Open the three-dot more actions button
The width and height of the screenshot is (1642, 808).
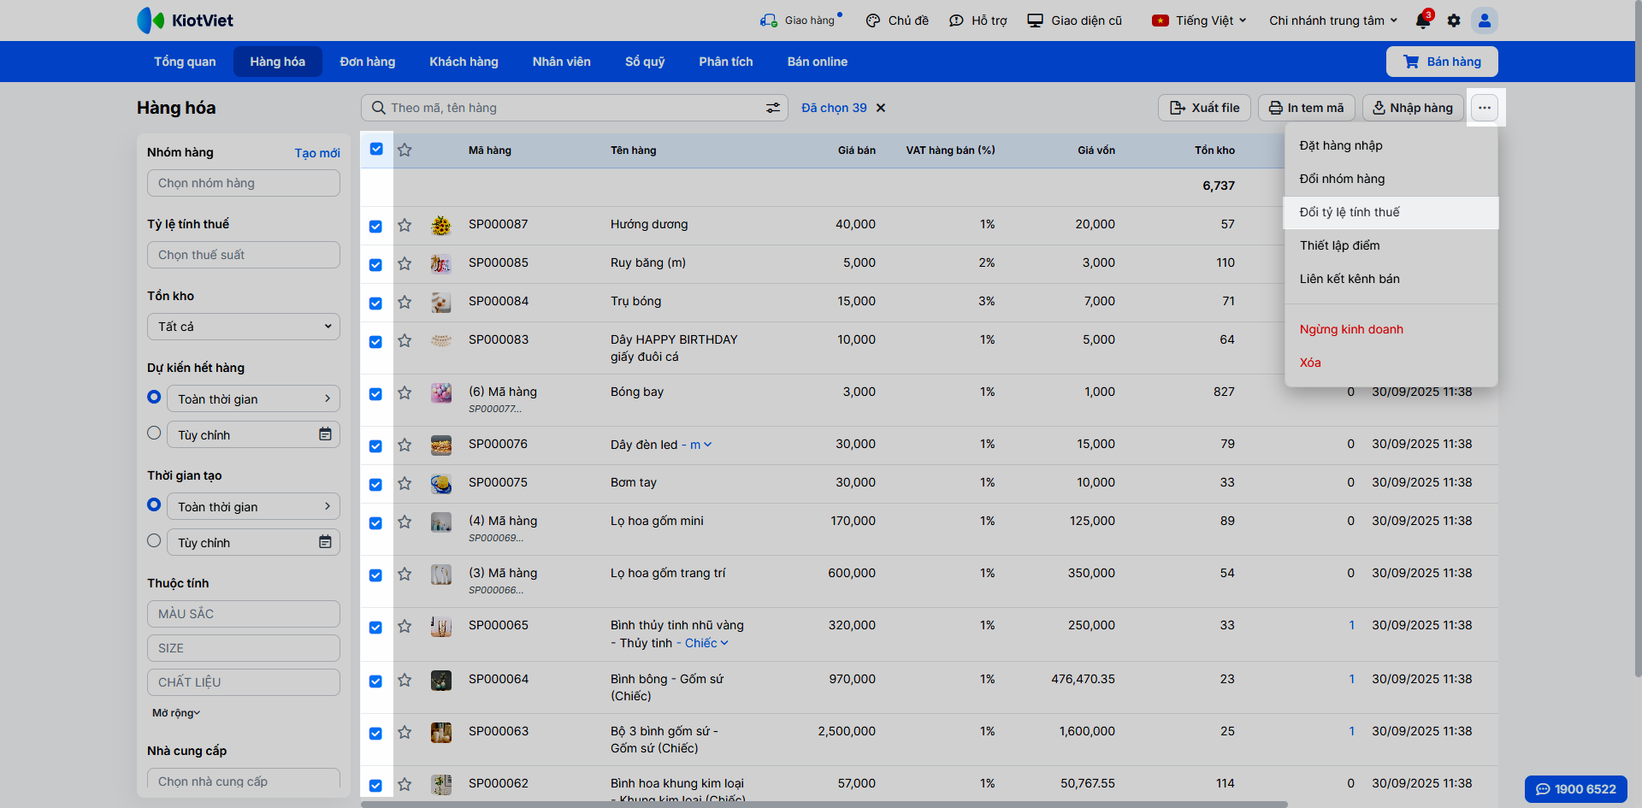click(x=1485, y=108)
